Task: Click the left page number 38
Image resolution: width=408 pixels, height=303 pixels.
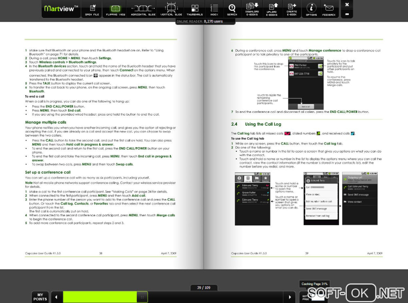Action: point(101,253)
